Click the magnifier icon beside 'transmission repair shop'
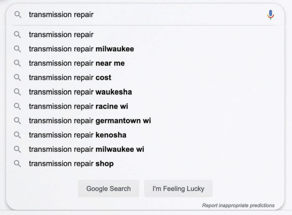 coord(17,164)
